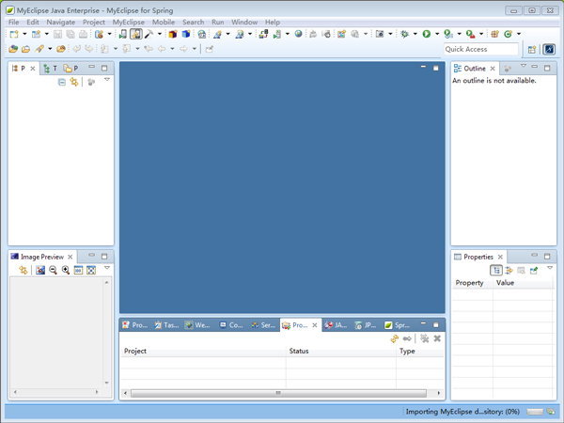This screenshot has height=423, width=564.
Task: Open view menu triangle in Image Preview panel
Action: click(x=107, y=270)
